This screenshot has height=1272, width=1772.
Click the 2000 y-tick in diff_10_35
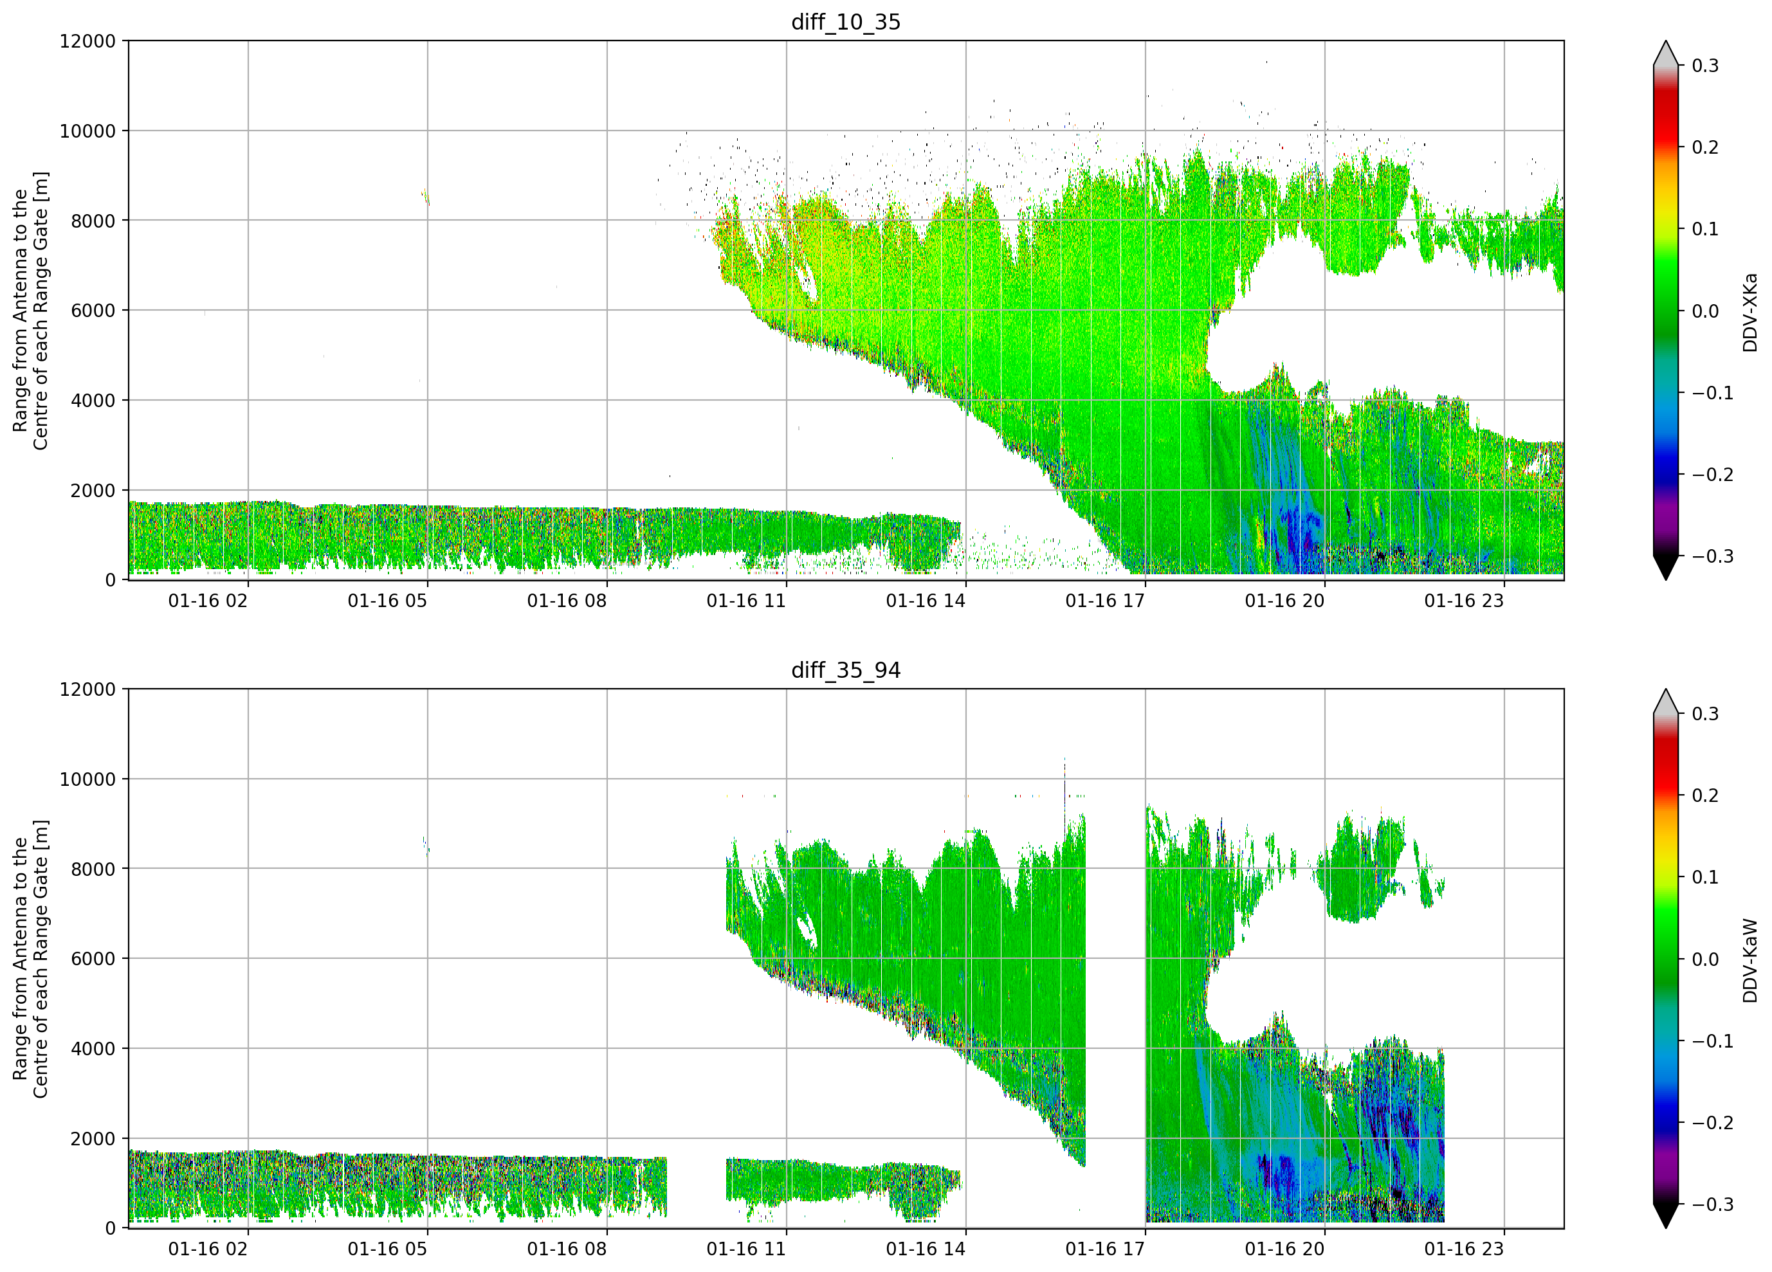[x=93, y=490]
